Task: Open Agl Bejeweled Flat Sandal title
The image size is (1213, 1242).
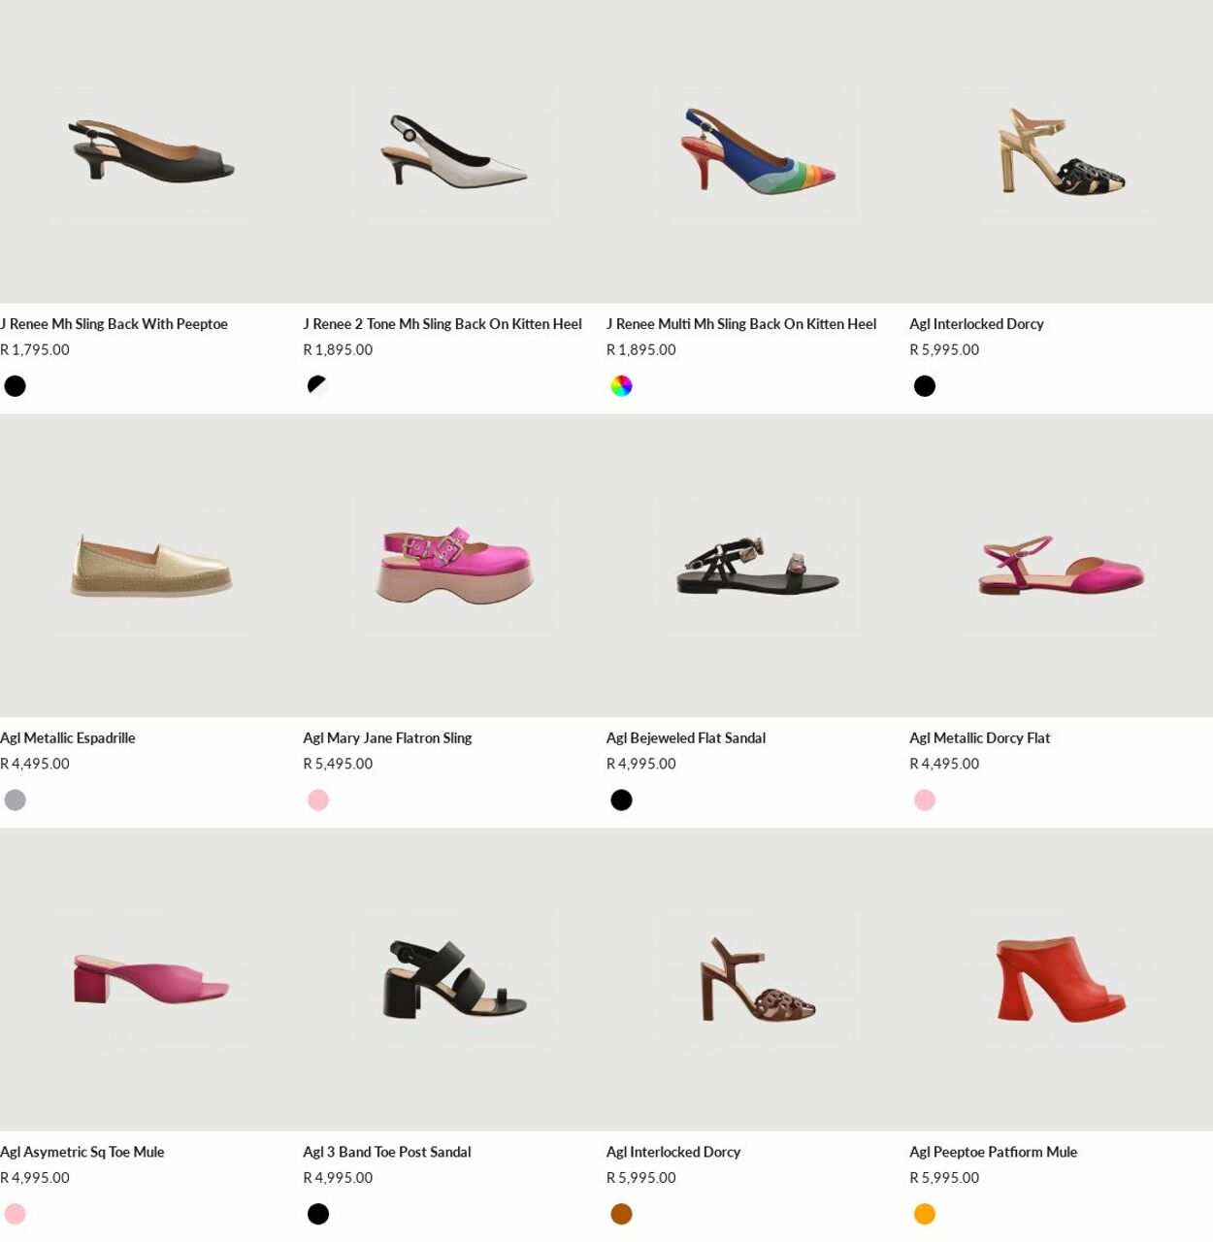Action: tap(686, 738)
